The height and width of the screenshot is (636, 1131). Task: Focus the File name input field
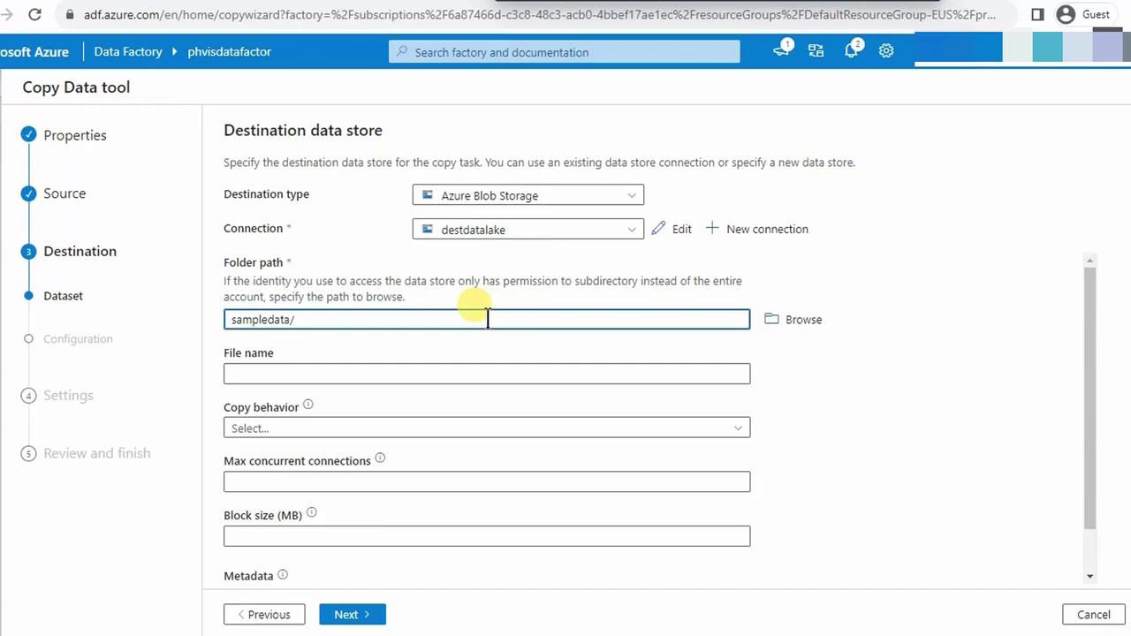[x=487, y=374]
